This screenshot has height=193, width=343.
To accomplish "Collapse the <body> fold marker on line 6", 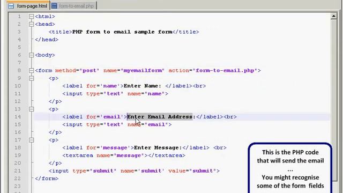I will [31, 55].
